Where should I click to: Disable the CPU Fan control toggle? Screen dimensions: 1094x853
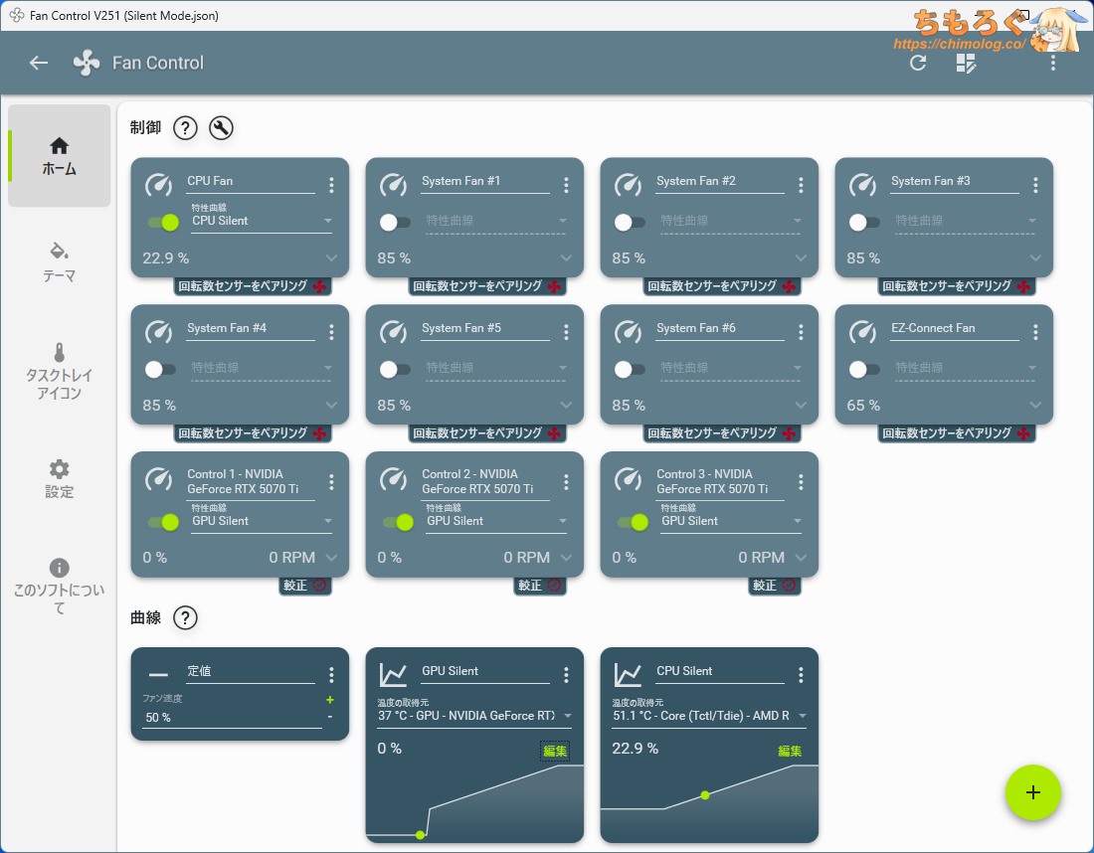(163, 222)
